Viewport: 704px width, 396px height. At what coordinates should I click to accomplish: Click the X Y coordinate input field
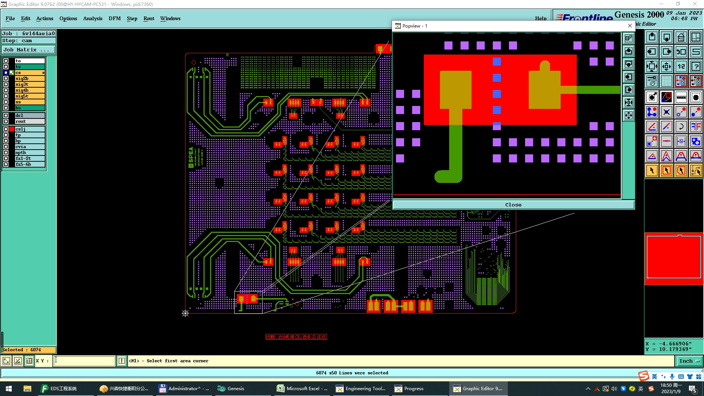(x=84, y=361)
